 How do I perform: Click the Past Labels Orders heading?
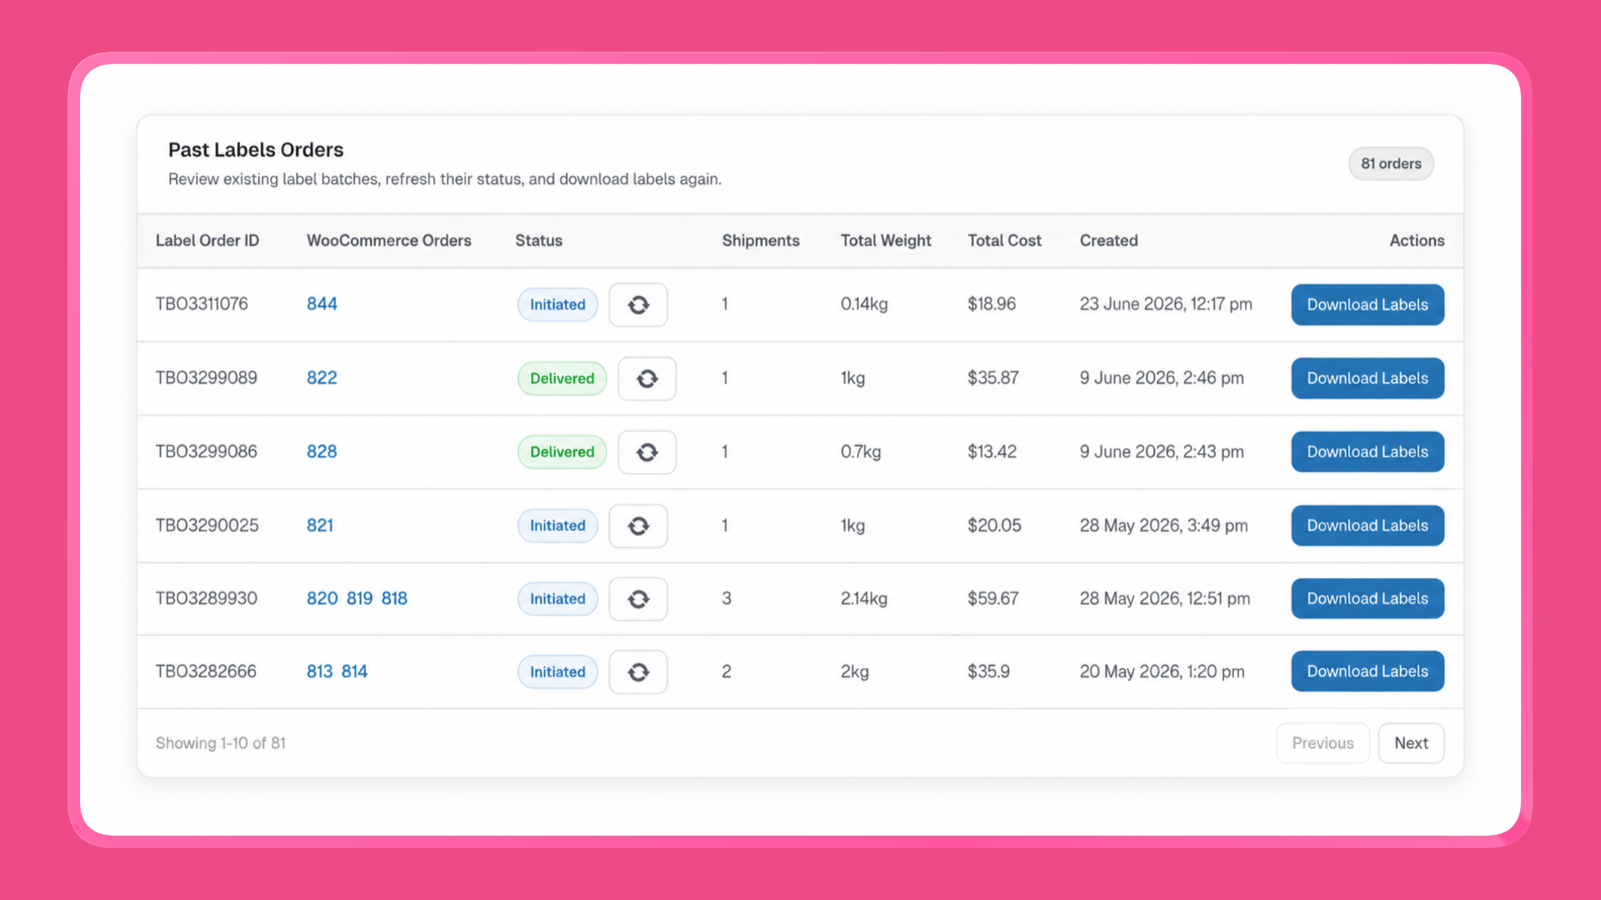coord(256,150)
